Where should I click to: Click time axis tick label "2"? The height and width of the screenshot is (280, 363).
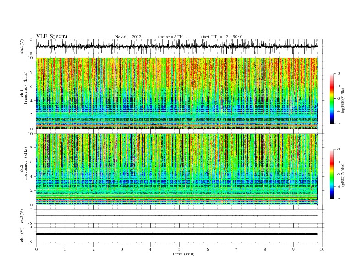click(x=93, y=249)
